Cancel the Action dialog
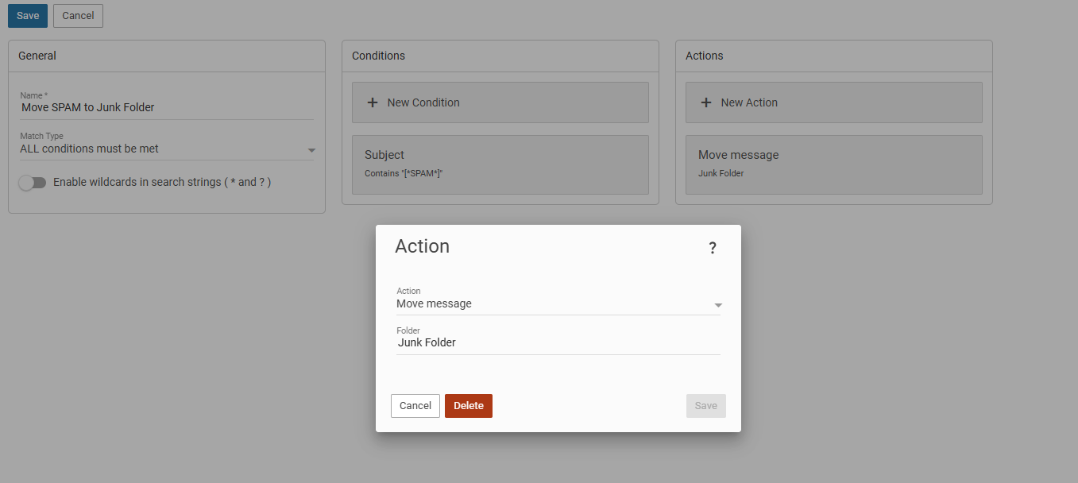The width and height of the screenshot is (1078, 483). pos(415,406)
